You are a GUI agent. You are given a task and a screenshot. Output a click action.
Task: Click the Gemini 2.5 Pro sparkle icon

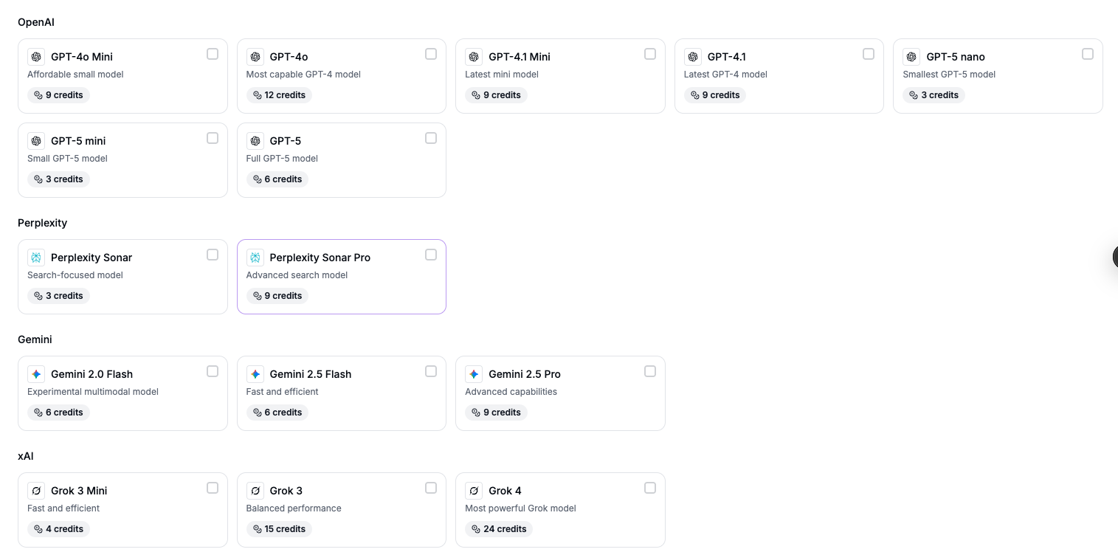(474, 374)
